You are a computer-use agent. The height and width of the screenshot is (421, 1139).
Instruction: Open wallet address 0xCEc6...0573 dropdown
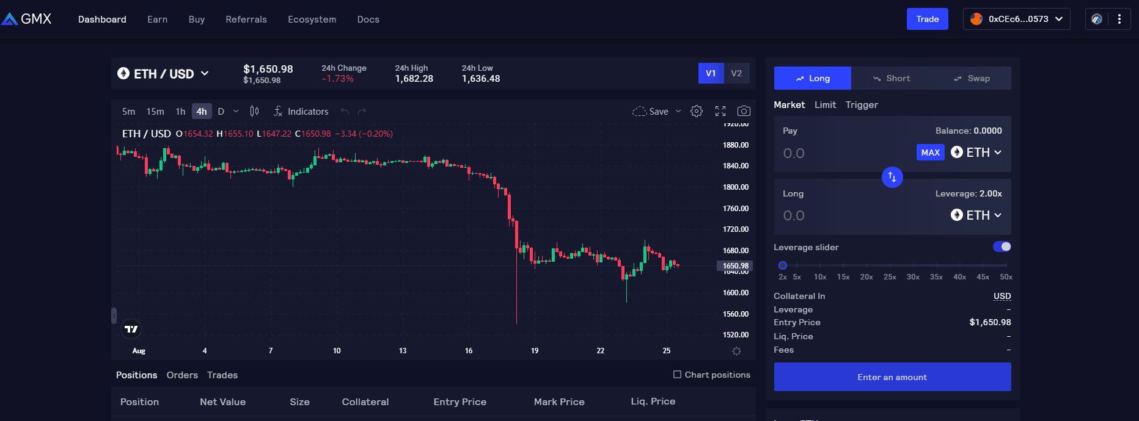(1017, 19)
